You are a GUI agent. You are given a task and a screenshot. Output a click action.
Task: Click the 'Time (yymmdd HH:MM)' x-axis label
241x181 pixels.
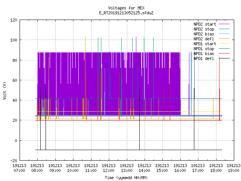[126, 178]
